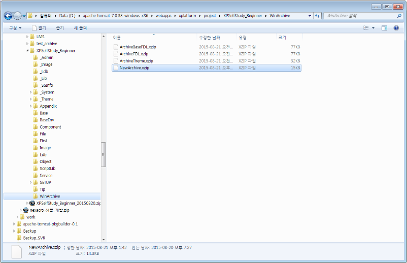The image size is (407, 263).
Task: Select the ScriptLib folder in tree
Action: click(x=47, y=169)
